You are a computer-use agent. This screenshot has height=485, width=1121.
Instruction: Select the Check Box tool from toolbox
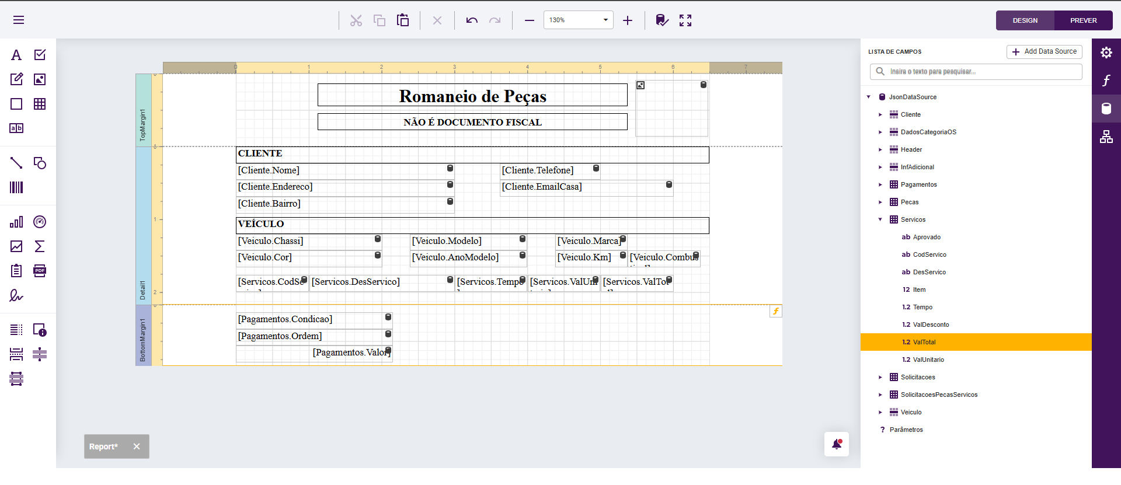tap(40, 55)
